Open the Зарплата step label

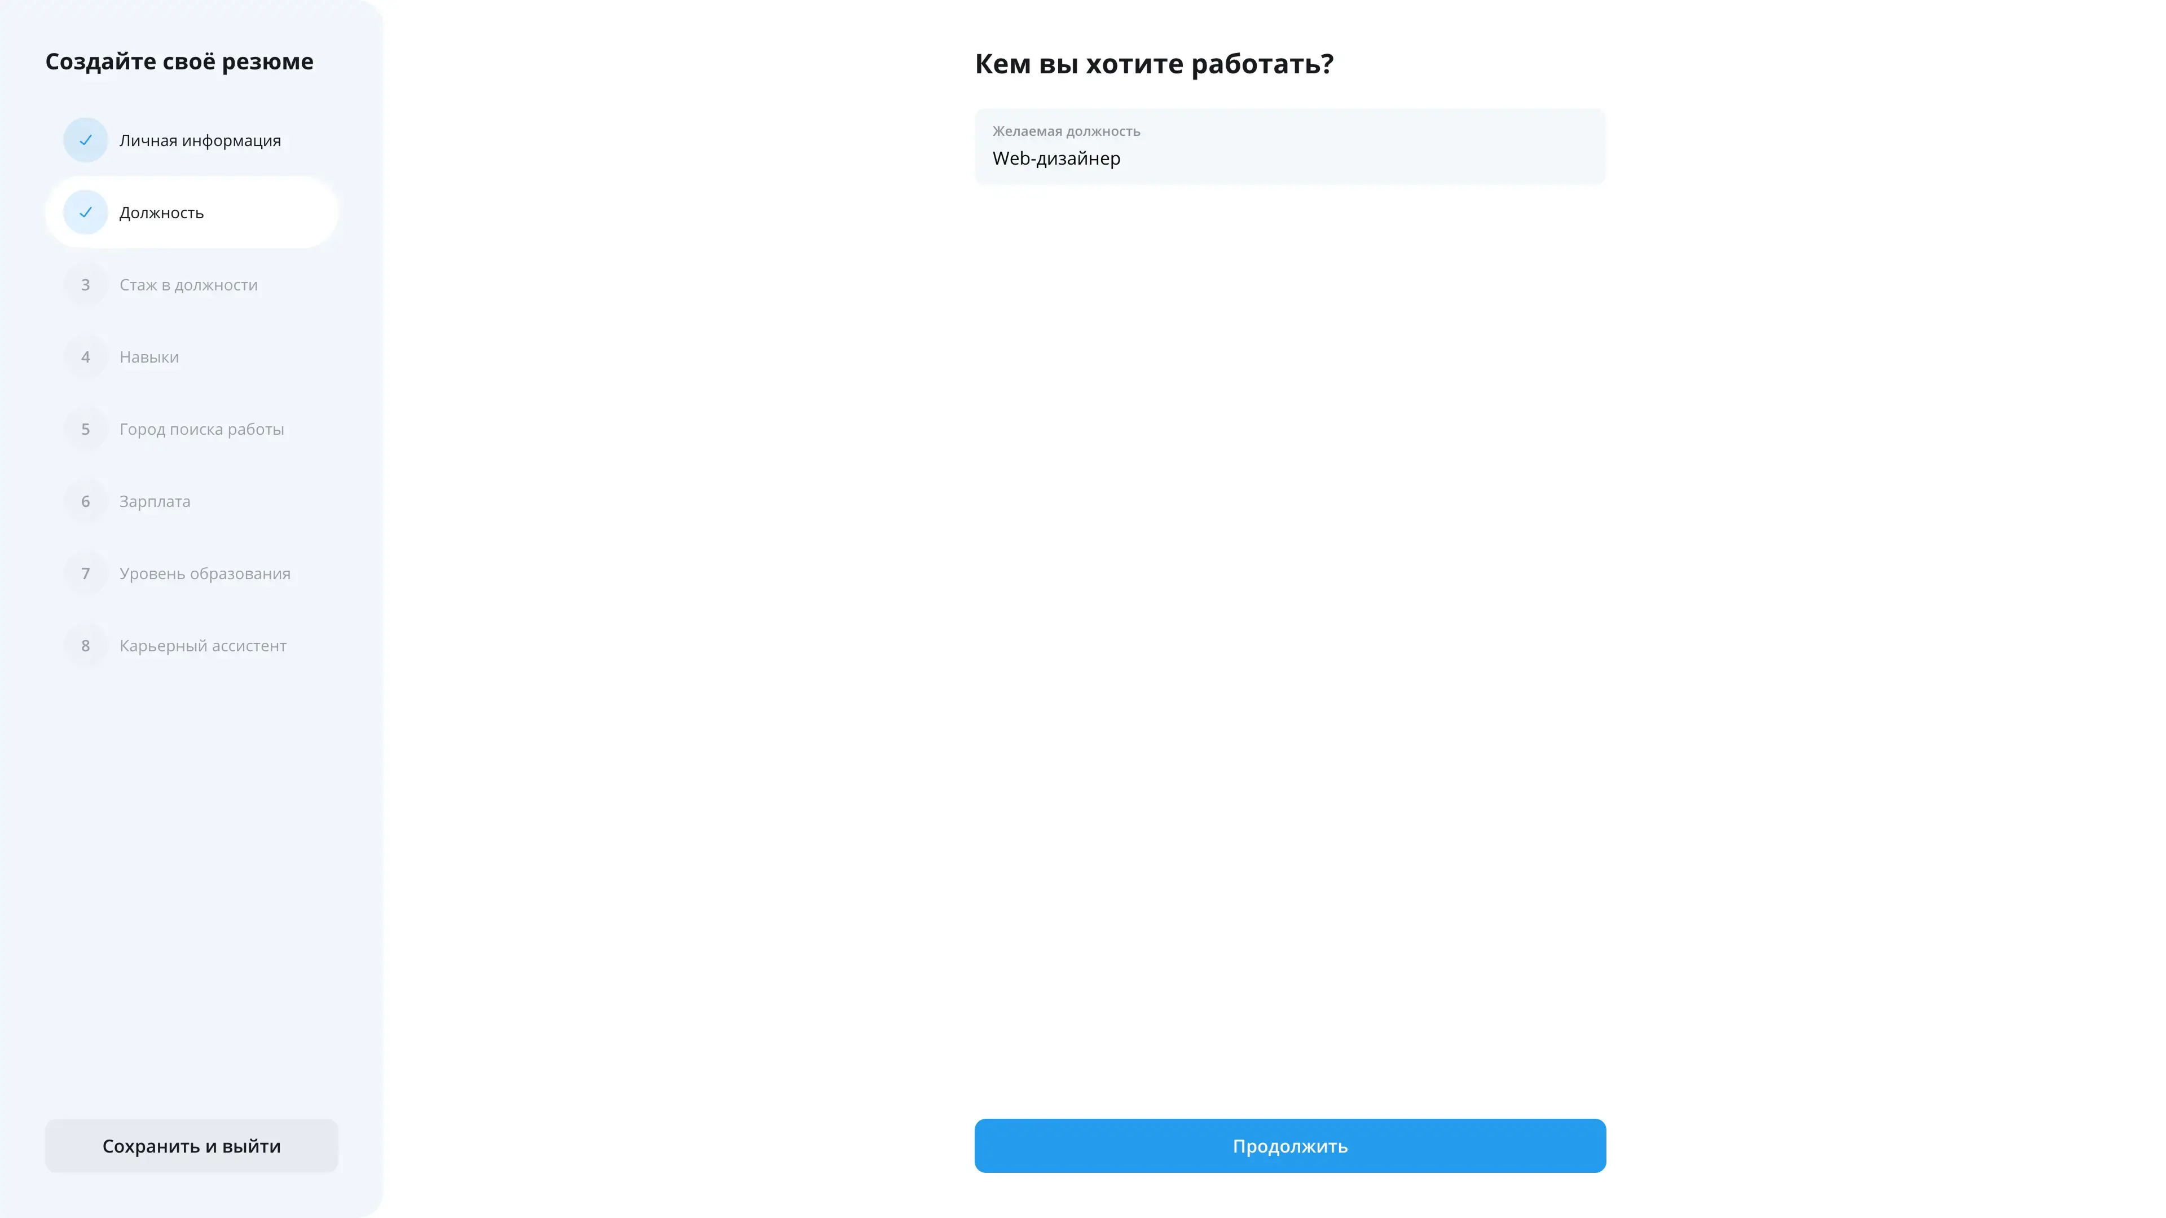pos(155,502)
